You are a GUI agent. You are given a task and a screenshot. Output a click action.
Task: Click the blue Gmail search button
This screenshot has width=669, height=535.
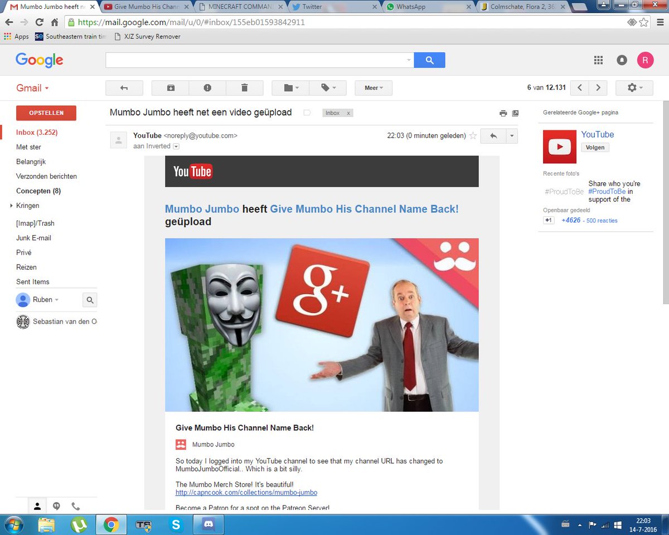(429, 60)
